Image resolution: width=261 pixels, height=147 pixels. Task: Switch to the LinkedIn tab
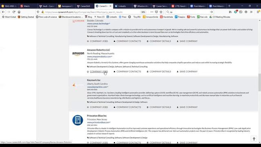[x=122, y=6]
